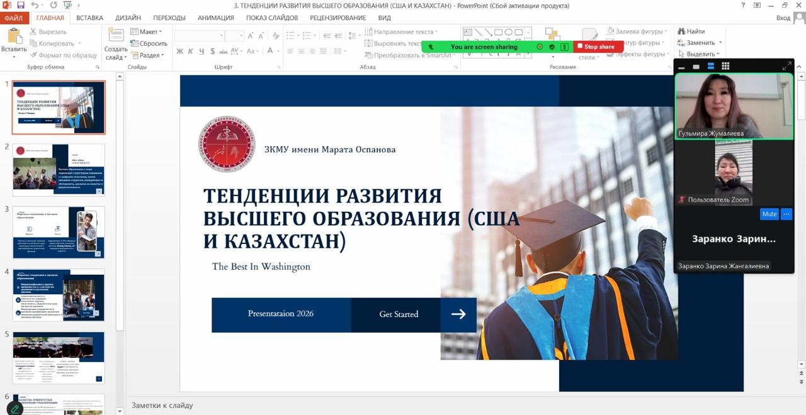Click the Undo arrow icon
The image size is (806, 415).
point(35,5)
